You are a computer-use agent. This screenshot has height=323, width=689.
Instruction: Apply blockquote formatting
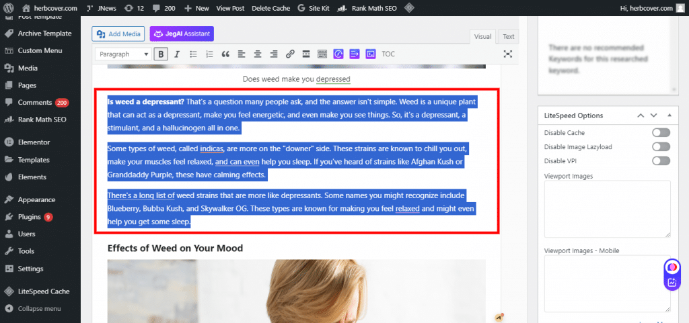[226, 54]
